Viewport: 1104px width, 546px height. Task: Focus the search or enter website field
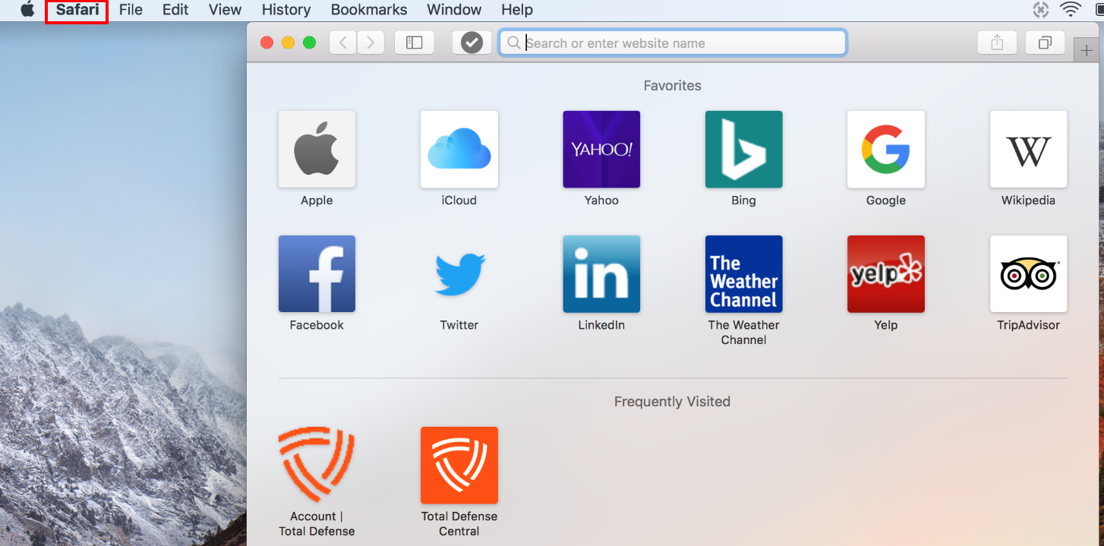672,43
